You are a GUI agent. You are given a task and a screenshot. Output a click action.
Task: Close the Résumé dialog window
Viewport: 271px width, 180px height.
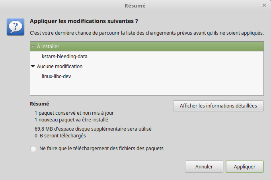pos(264,6)
